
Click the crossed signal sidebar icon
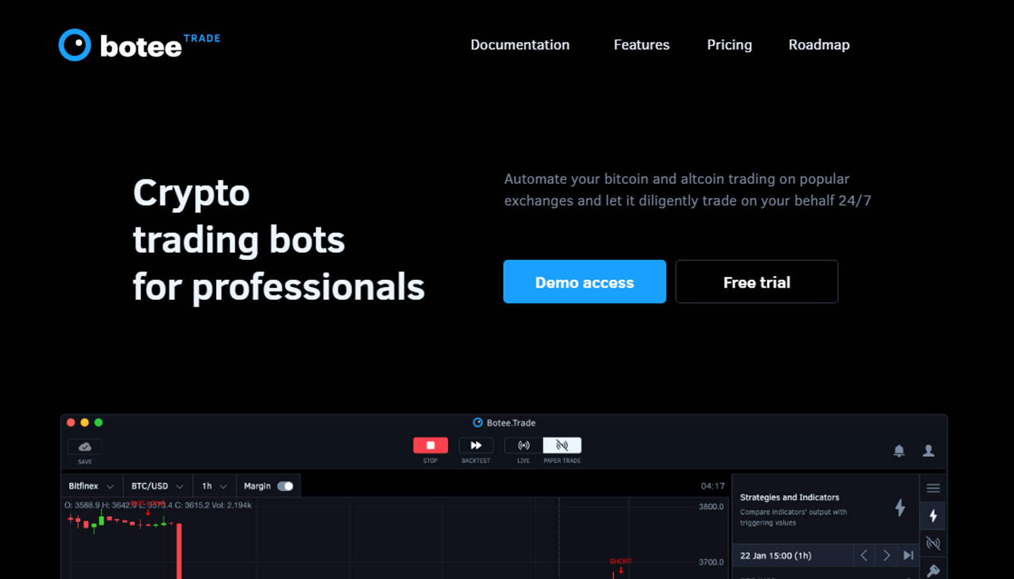coord(933,543)
